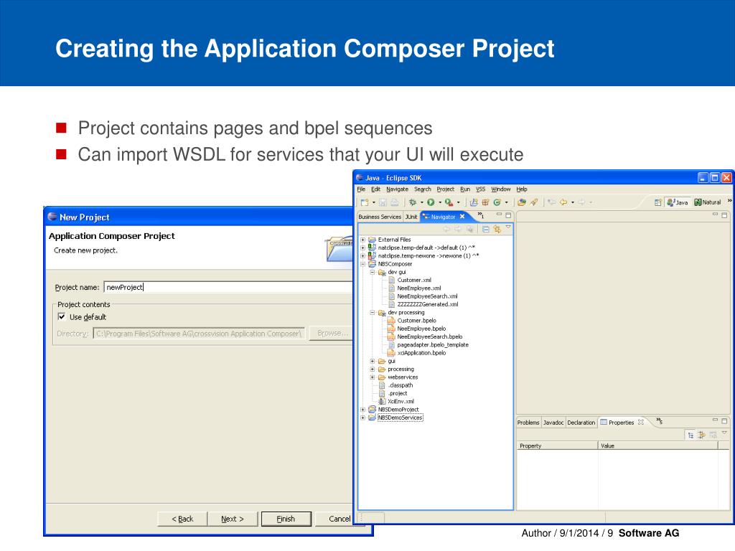The image size is (735, 551).
Task: Click the New Java Class green icon
Action: pos(497,202)
